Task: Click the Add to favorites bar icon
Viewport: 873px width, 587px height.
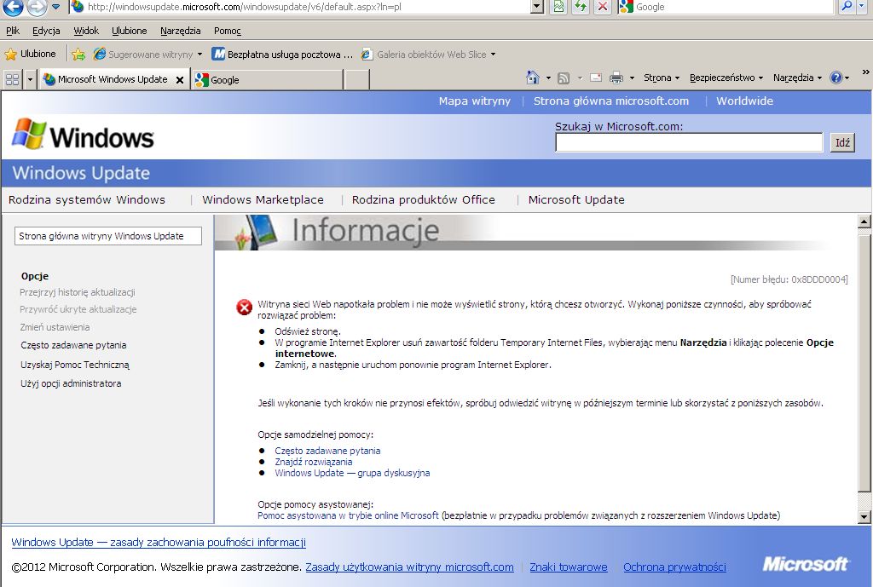Action: pos(78,54)
